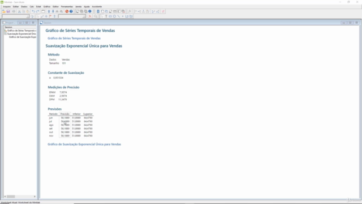The height and width of the screenshot is (204, 362).
Task: Click the α value 0,951534
Action: coord(58,78)
